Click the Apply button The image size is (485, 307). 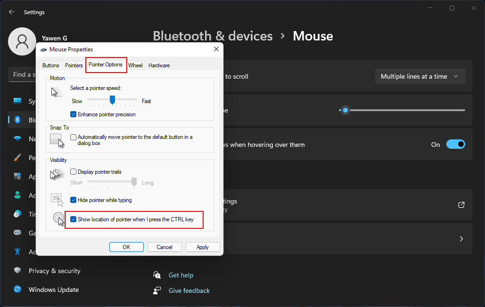click(203, 247)
